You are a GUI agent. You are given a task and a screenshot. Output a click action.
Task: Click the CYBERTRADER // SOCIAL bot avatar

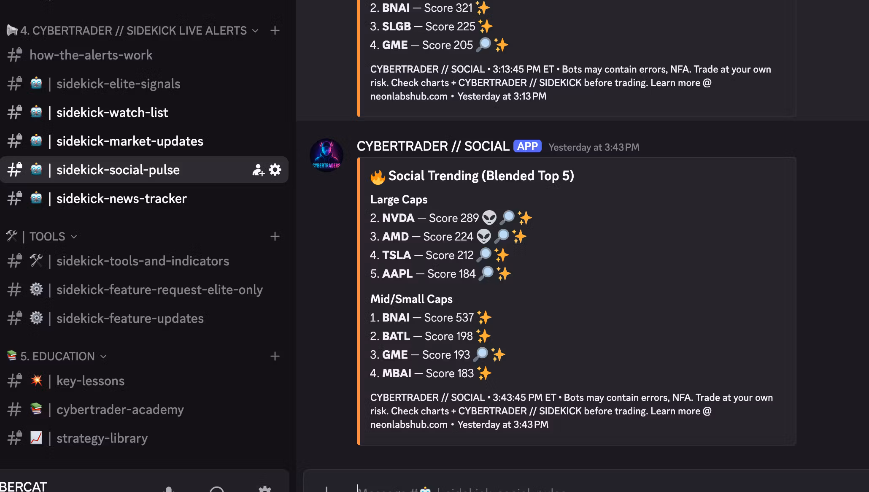[x=327, y=155]
